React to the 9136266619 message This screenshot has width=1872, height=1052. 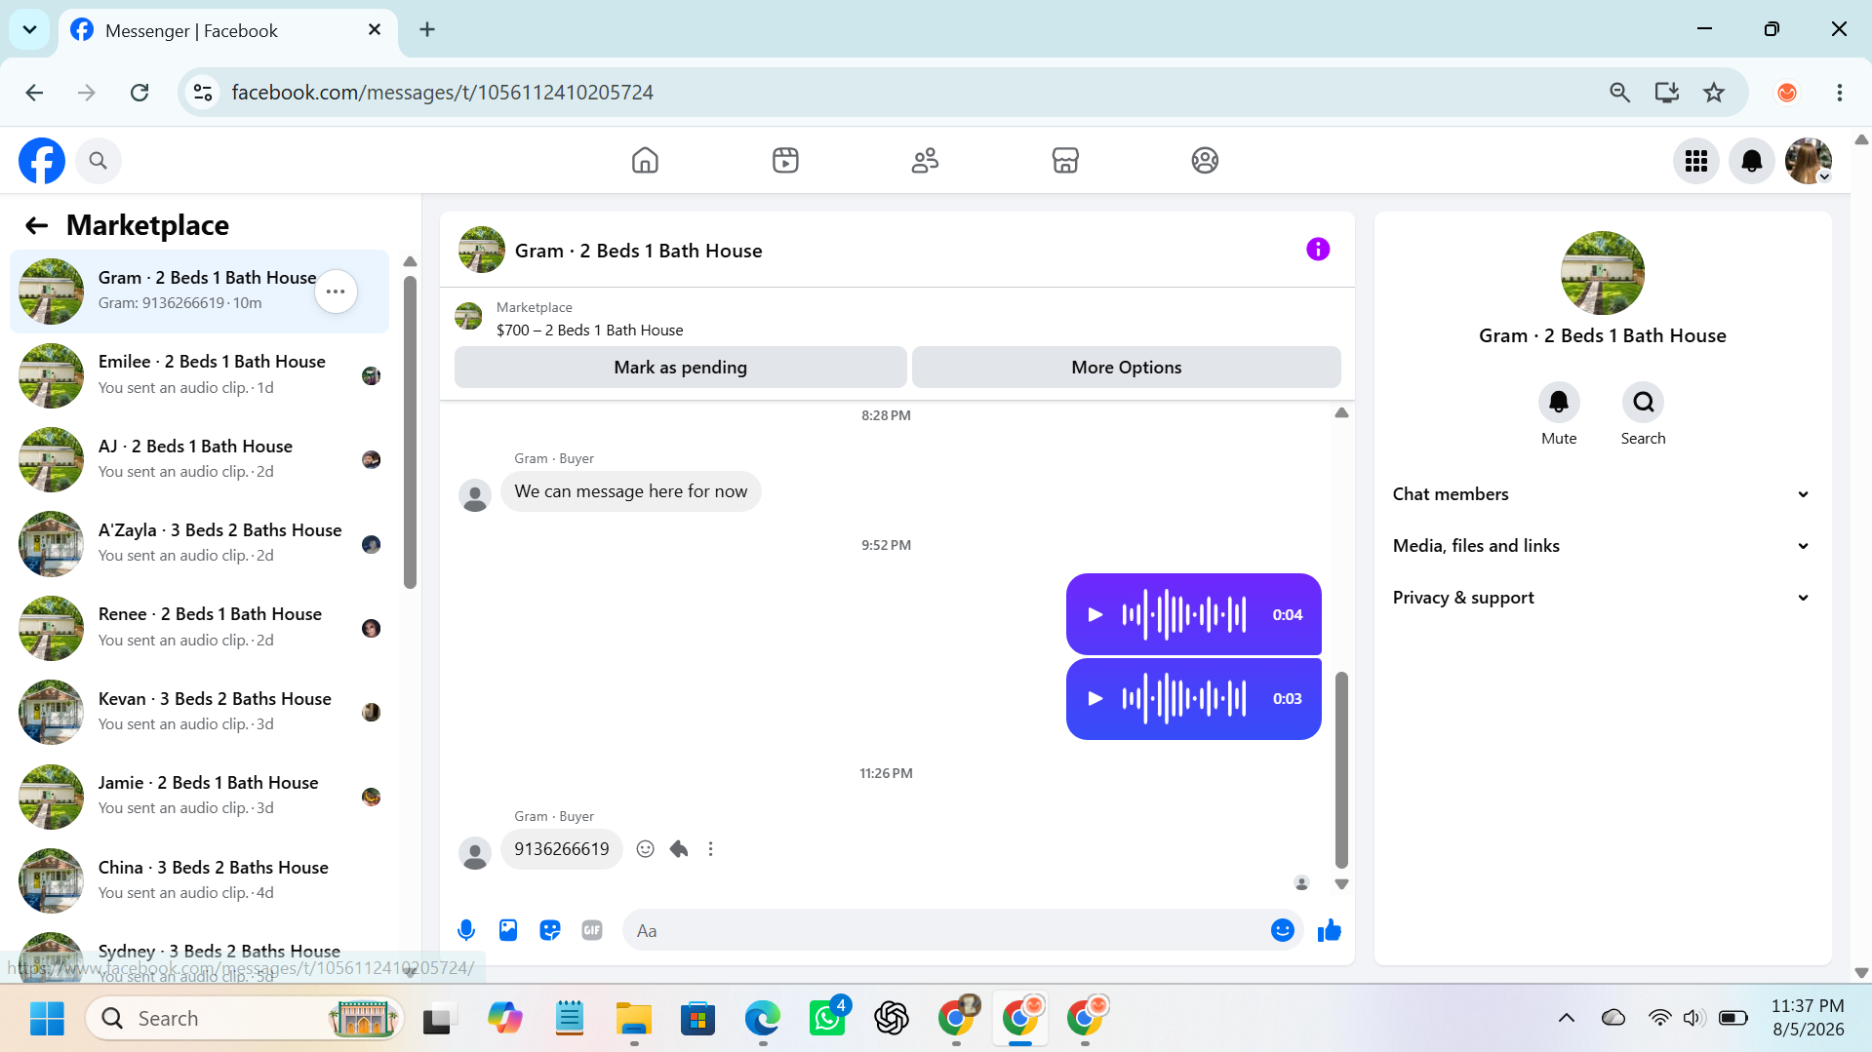pyautogui.click(x=645, y=849)
